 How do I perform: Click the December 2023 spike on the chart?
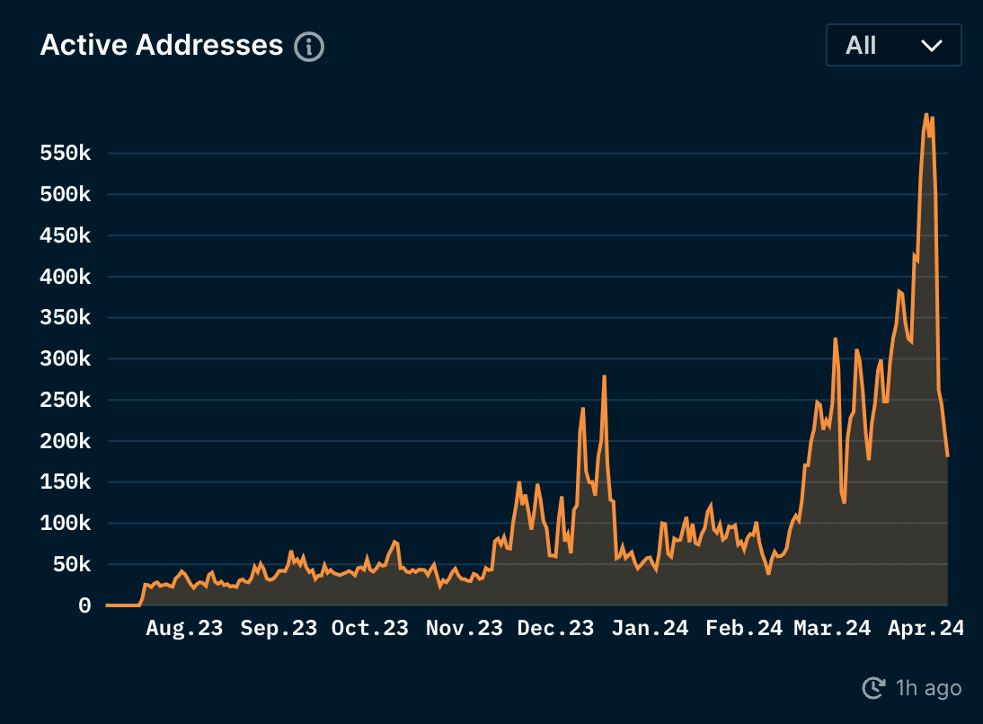pos(603,377)
